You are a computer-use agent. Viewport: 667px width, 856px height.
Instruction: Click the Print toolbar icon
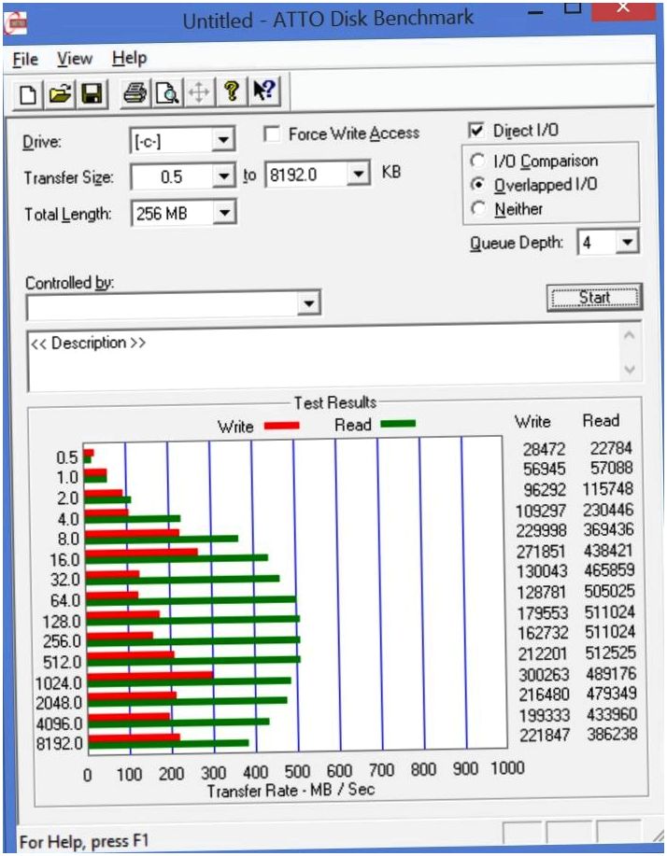[x=135, y=92]
